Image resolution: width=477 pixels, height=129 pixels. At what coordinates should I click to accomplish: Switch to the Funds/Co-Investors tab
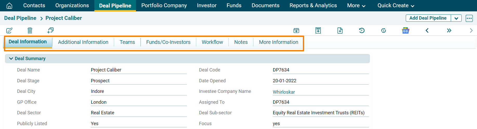[x=168, y=42]
